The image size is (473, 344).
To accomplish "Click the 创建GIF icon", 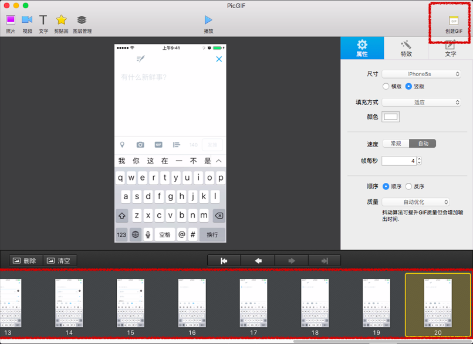I will pos(453,22).
